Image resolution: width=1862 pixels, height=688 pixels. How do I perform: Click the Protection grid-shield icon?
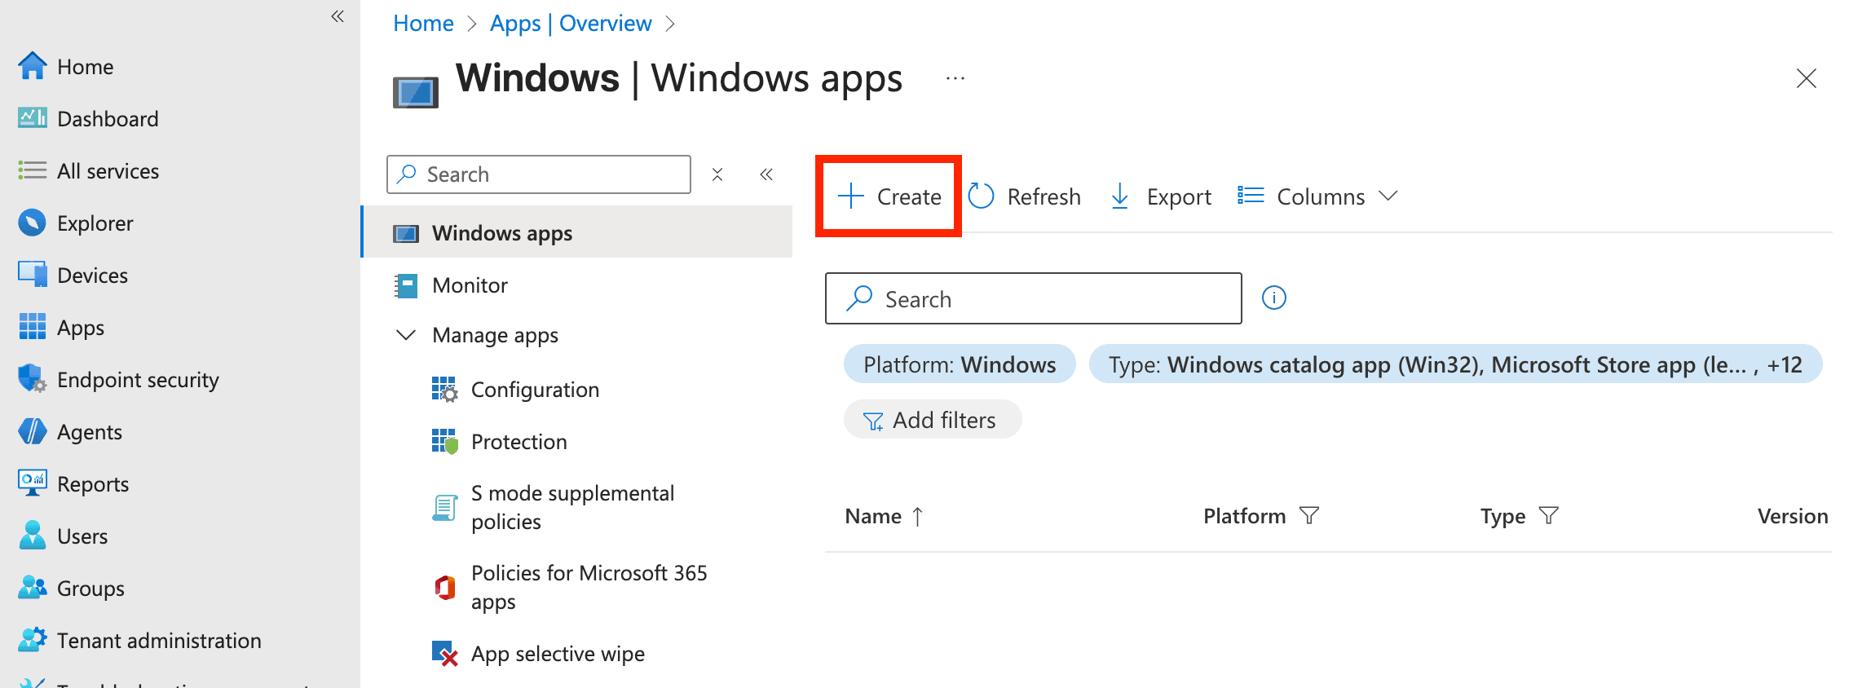[x=445, y=442]
